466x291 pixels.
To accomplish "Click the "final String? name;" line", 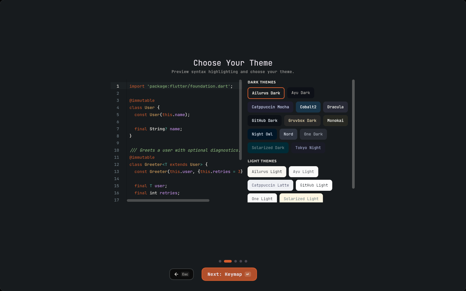I will [158, 129].
